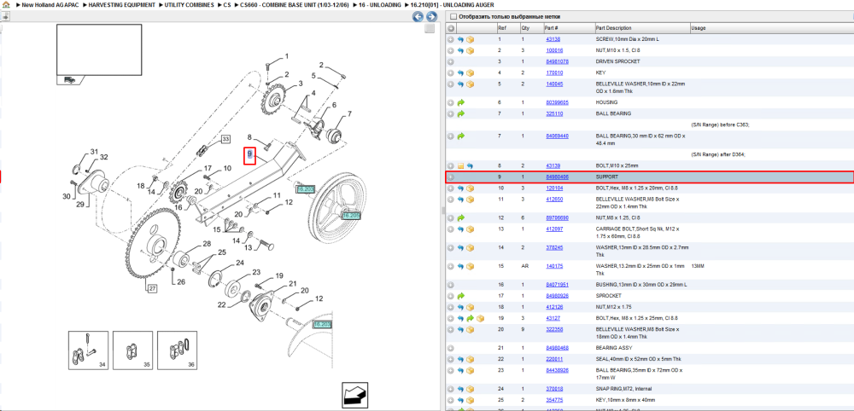Click the box icon for part 120104
The height and width of the screenshot is (411, 854).
click(x=470, y=188)
